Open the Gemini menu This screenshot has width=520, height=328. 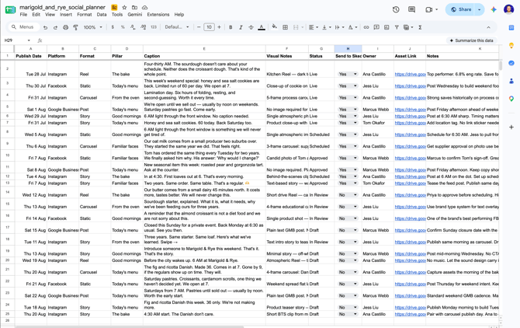134,15
